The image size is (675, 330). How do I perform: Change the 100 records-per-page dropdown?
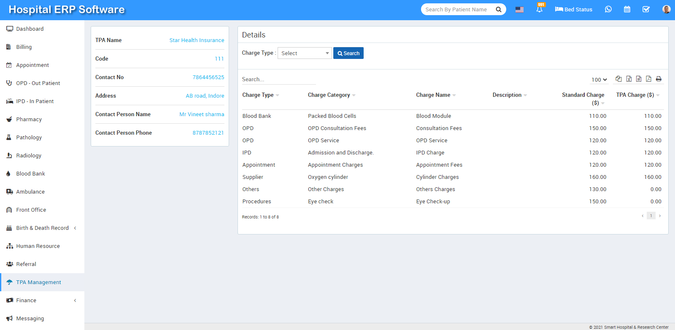pyautogui.click(x=599, y=80)
